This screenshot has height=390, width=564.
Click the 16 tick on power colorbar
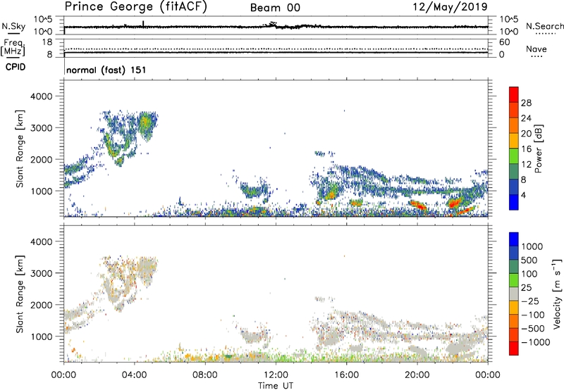[x=526, y=149]
